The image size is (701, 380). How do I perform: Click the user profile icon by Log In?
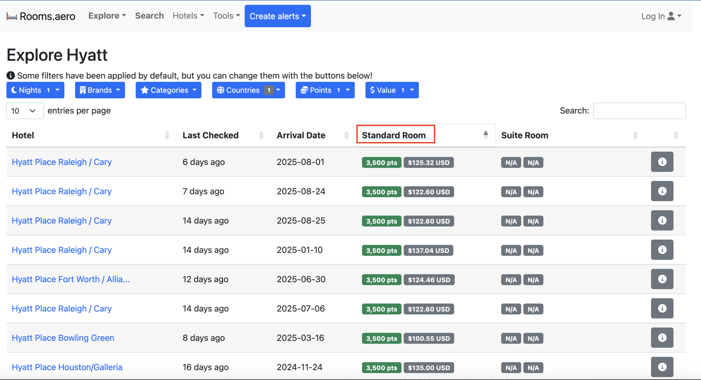671,16
